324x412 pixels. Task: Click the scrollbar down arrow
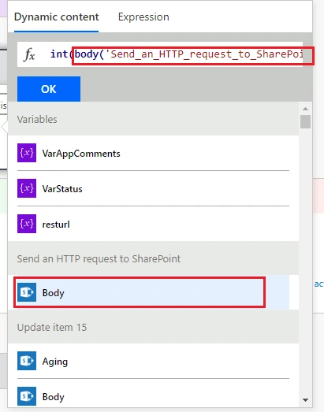(305, 400)
